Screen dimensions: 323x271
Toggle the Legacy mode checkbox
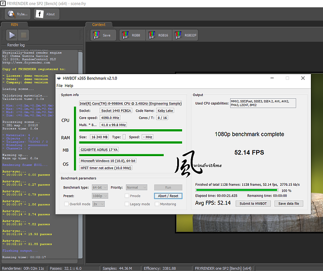click(127, 204)
